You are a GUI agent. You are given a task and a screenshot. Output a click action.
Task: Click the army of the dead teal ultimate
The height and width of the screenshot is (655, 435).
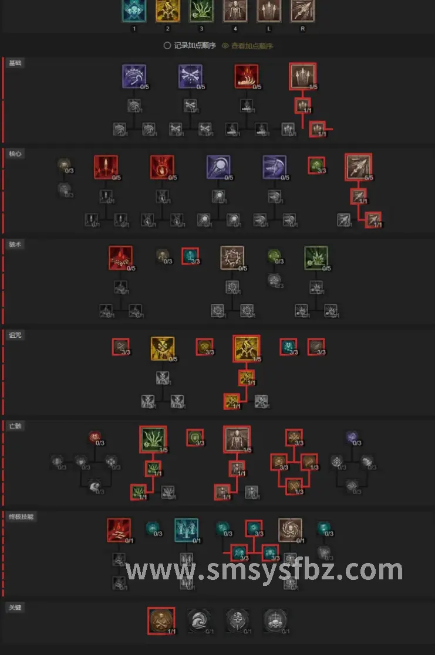[x=186, y=530]
